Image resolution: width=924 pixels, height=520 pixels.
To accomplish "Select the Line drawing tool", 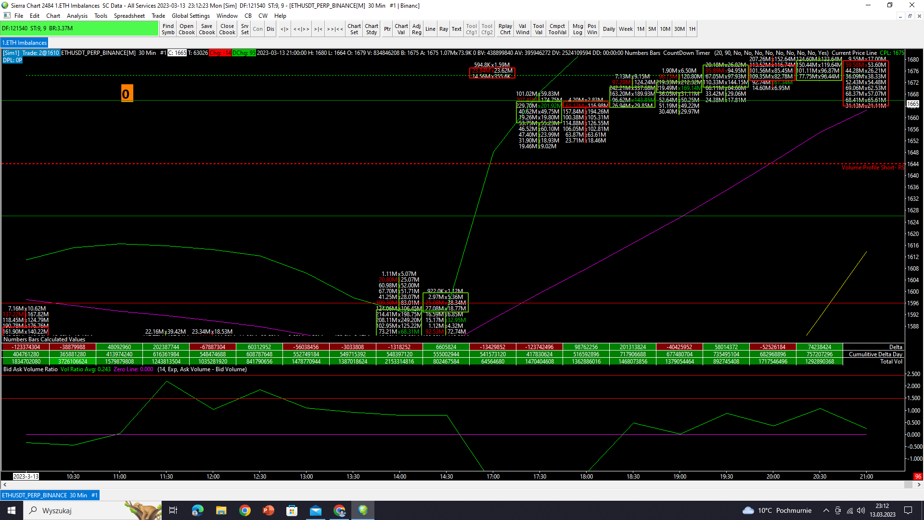I will (x=430, y=29).
